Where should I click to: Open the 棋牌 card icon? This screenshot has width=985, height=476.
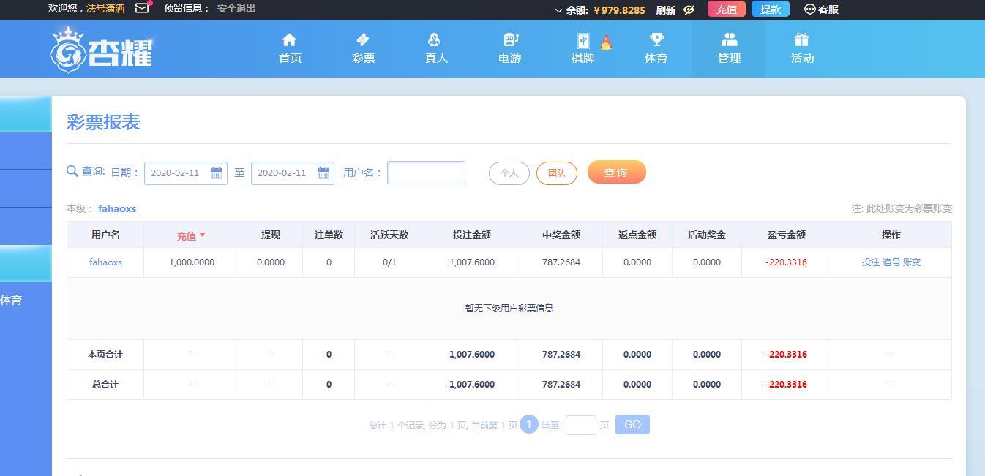pos(583,40)
